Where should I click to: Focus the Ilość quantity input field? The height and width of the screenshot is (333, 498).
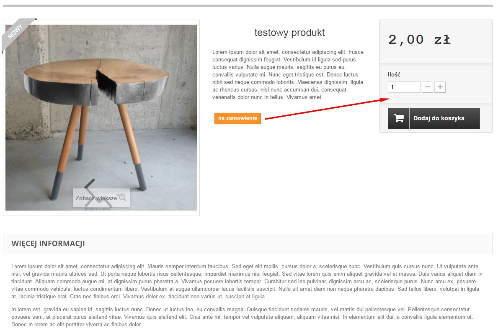coord(404,87)
